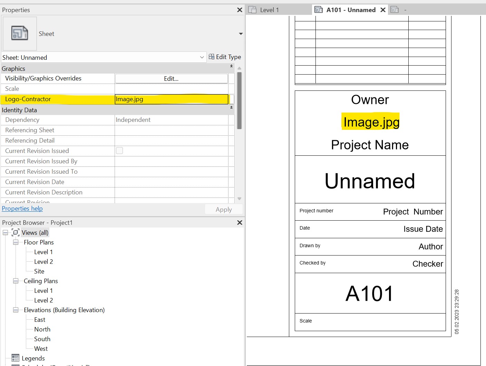
Task: Click the Legends icon in Project Browser
Action: 15,358
